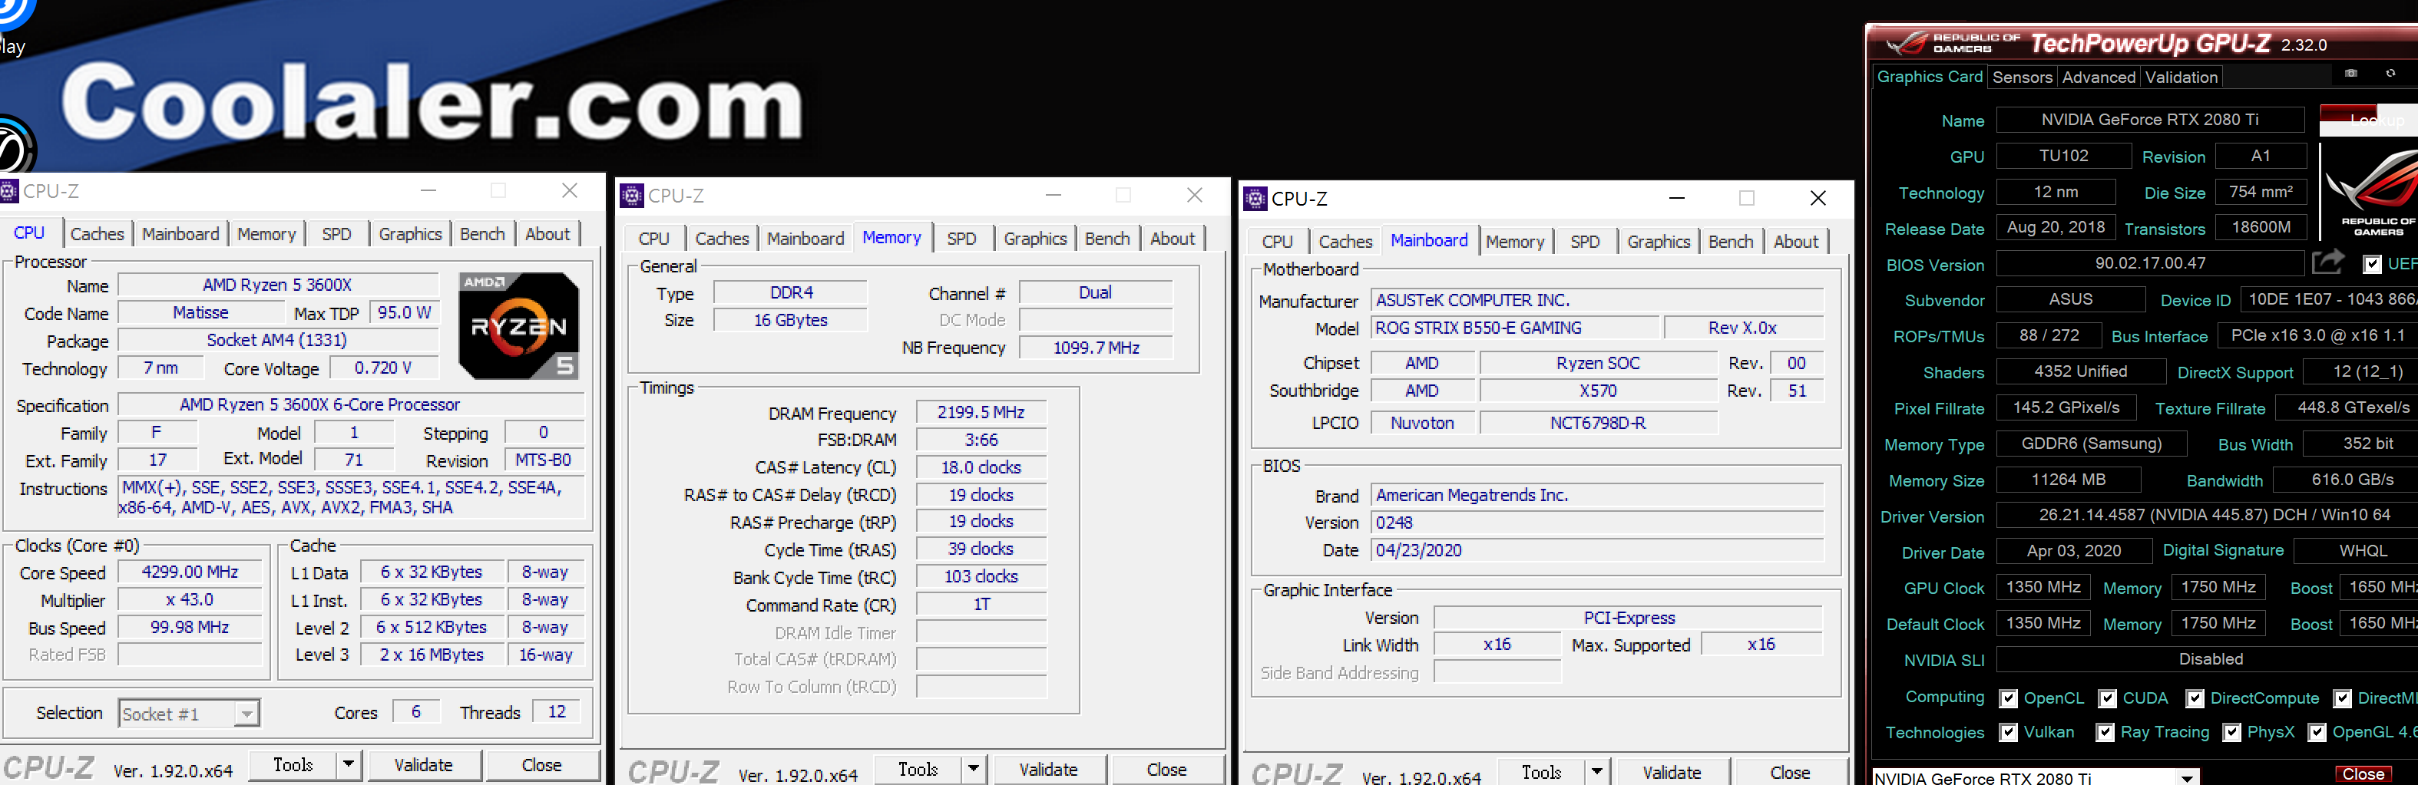Open Mainboard tab in CPU window
2418x785 pixels.
pyautogui.click(x=180, y=233)
